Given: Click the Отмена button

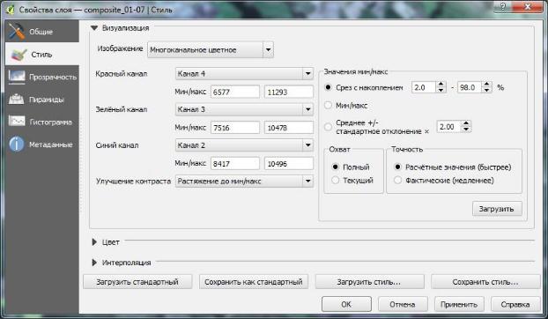Looking at the screenshot, I should click(403, 304).
